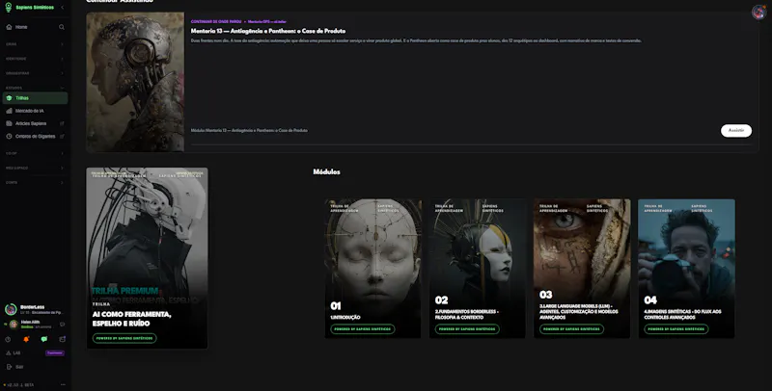Click the external link icon beside Articles Sapiens
Image resolution: width=772 pixels, height=391 pixels.
click(62, 124)
